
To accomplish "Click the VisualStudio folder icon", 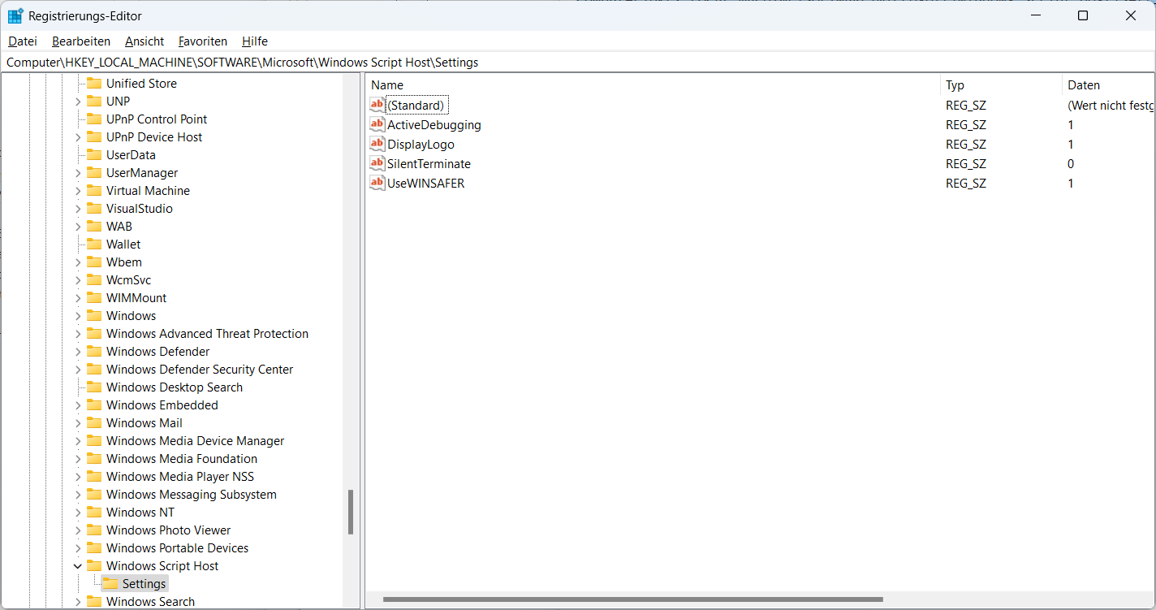I will 94,209.
